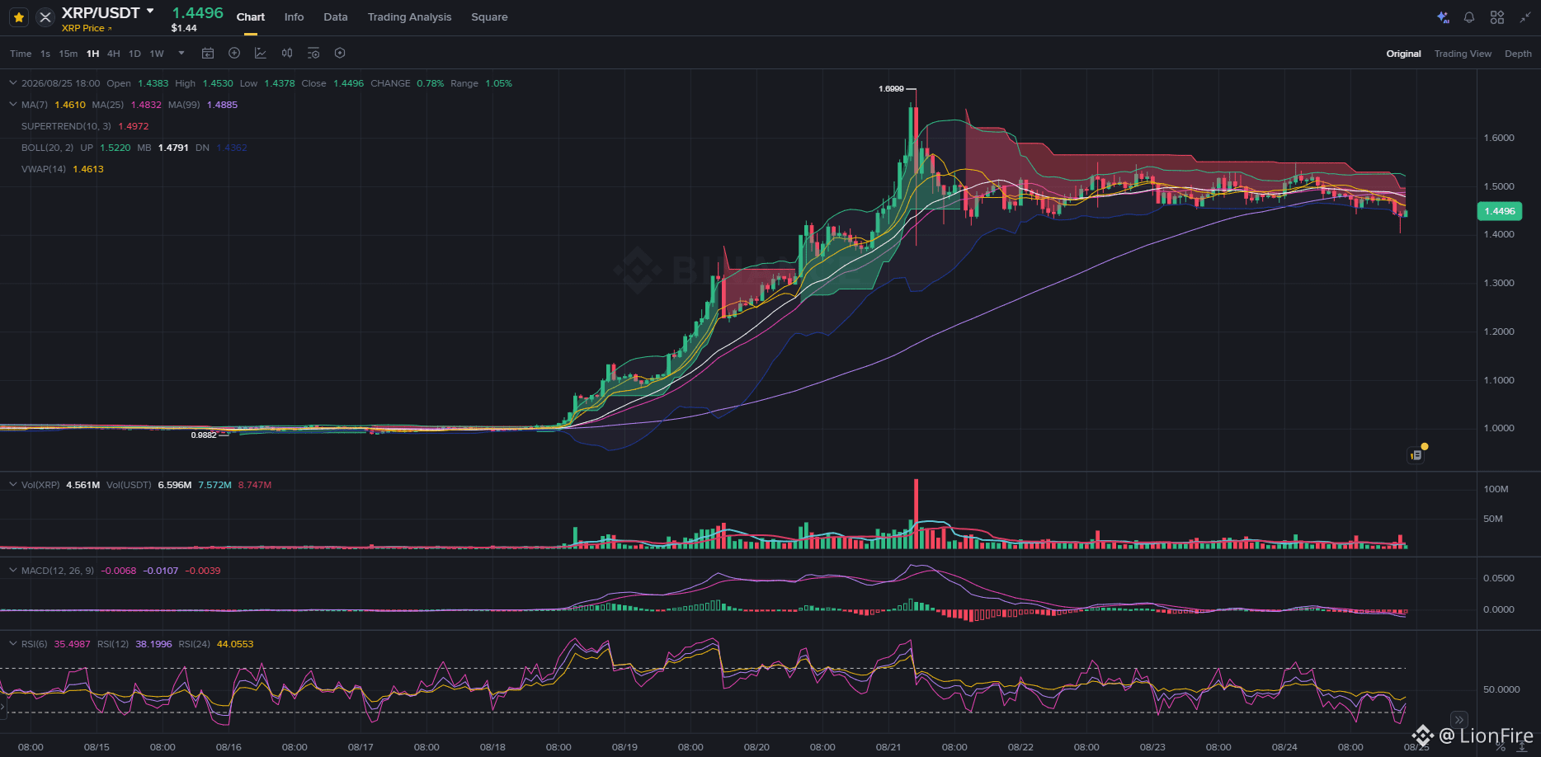Screen dimensions: 1541x757
Task: Open the XRP/USDT pair selector dropdown
Action: pyautogui.click(x=150, y=12)
